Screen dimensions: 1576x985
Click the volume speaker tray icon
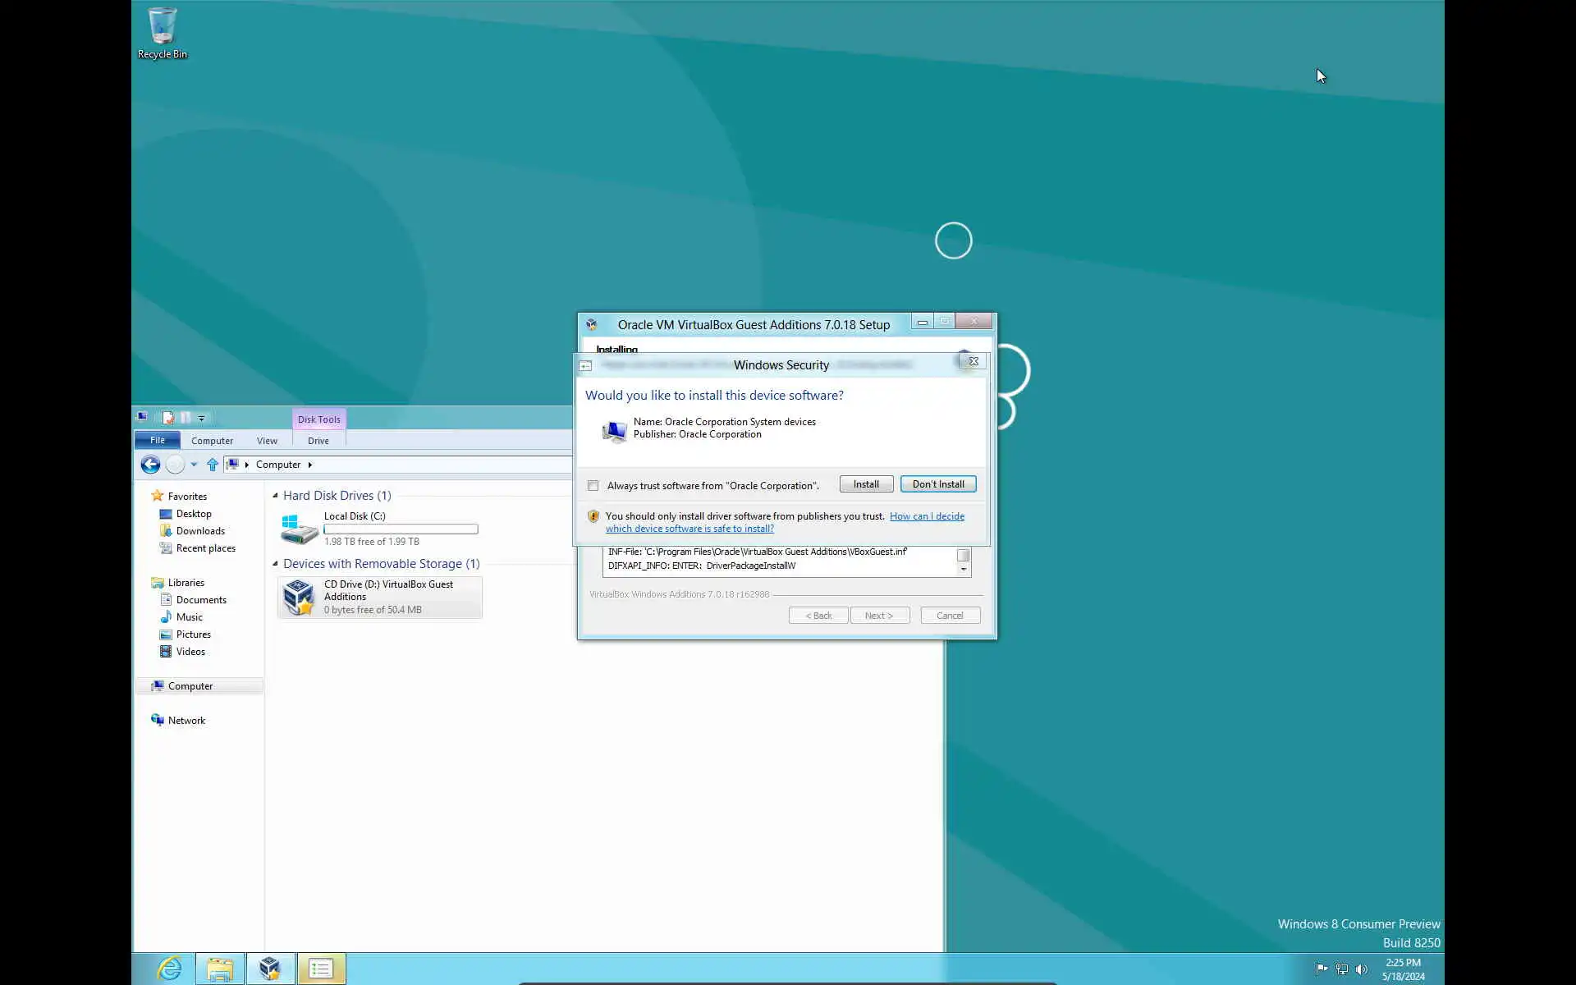tap(1362, 969)
